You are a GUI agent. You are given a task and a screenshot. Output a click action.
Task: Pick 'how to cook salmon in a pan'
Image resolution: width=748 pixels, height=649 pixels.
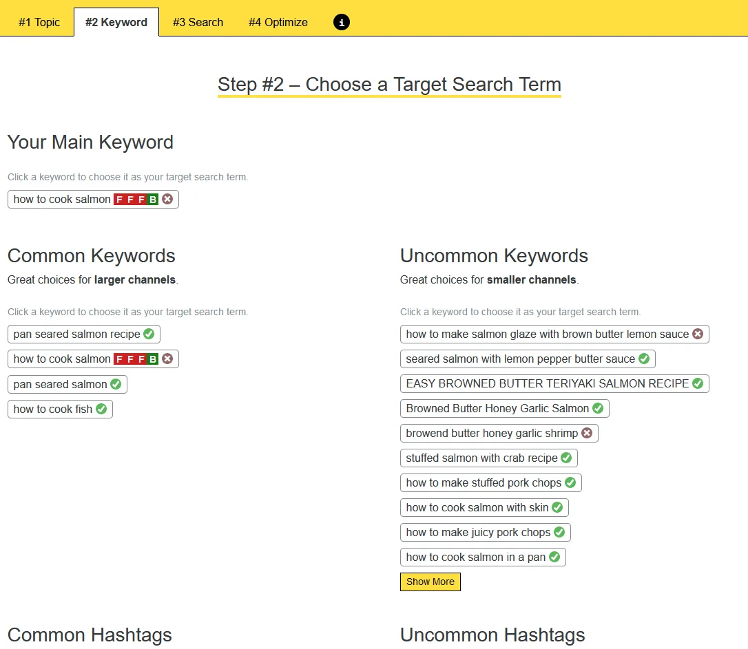click(475, 557)
